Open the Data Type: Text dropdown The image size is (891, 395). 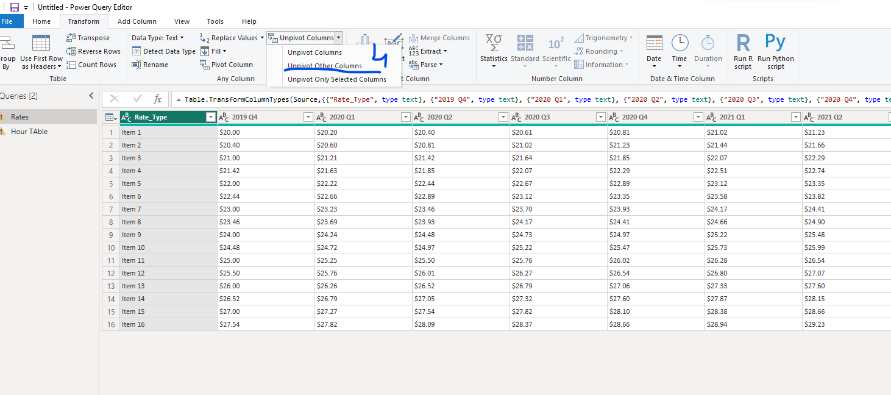point(157,38)
